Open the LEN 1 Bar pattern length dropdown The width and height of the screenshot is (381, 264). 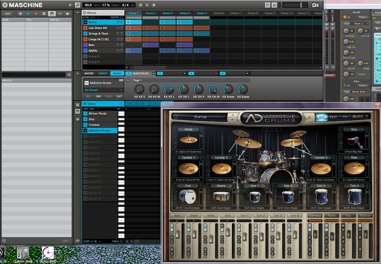[91, 109]
